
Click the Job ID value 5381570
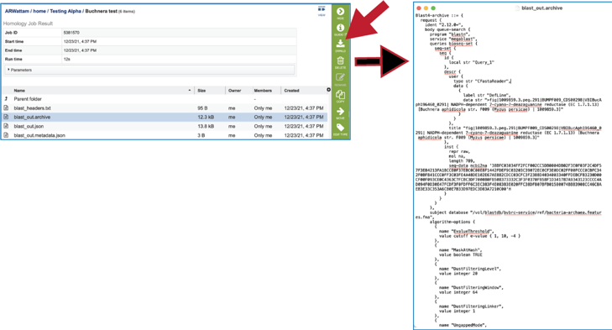[71, 33]
